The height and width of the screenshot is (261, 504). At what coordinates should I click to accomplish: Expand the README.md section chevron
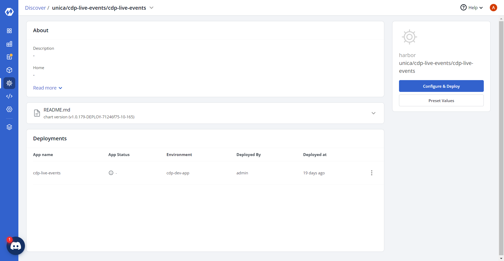(x=373, y=113)
